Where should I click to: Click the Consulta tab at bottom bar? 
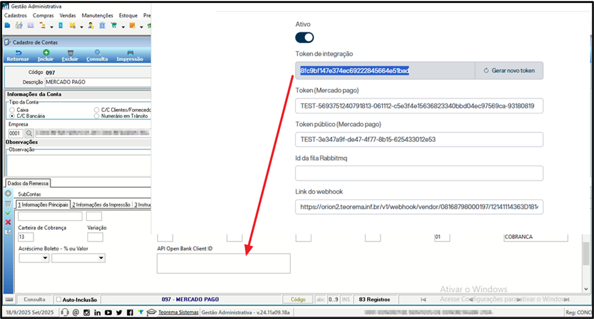(x=34, y=299)
